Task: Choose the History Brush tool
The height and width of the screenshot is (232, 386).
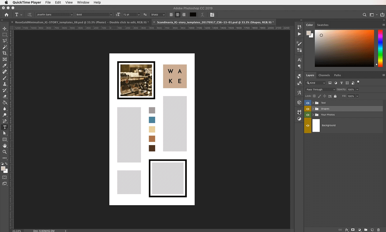Action: [5, 90]
